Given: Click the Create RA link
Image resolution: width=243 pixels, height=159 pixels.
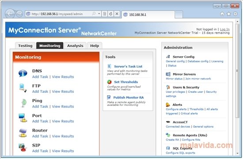Looking at the screenshot, I should [x=172, y=140].
